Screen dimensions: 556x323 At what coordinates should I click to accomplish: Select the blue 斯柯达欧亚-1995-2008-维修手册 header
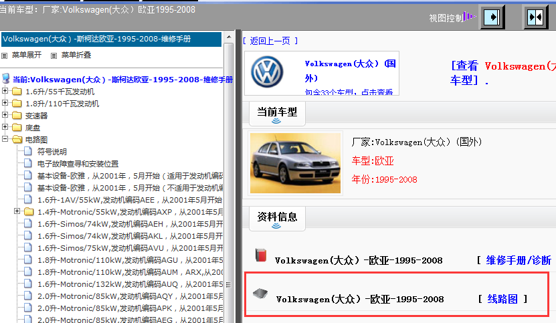[111, 39]
